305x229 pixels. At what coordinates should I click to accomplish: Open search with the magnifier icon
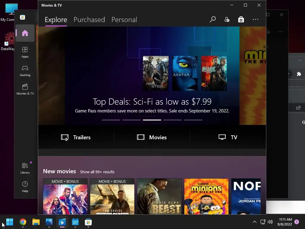point(213,19)
